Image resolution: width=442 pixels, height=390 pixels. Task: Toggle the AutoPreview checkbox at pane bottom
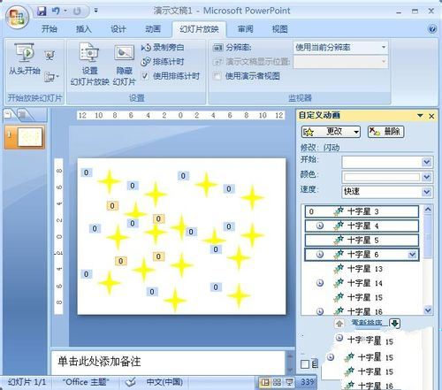[x=305, y=364]
